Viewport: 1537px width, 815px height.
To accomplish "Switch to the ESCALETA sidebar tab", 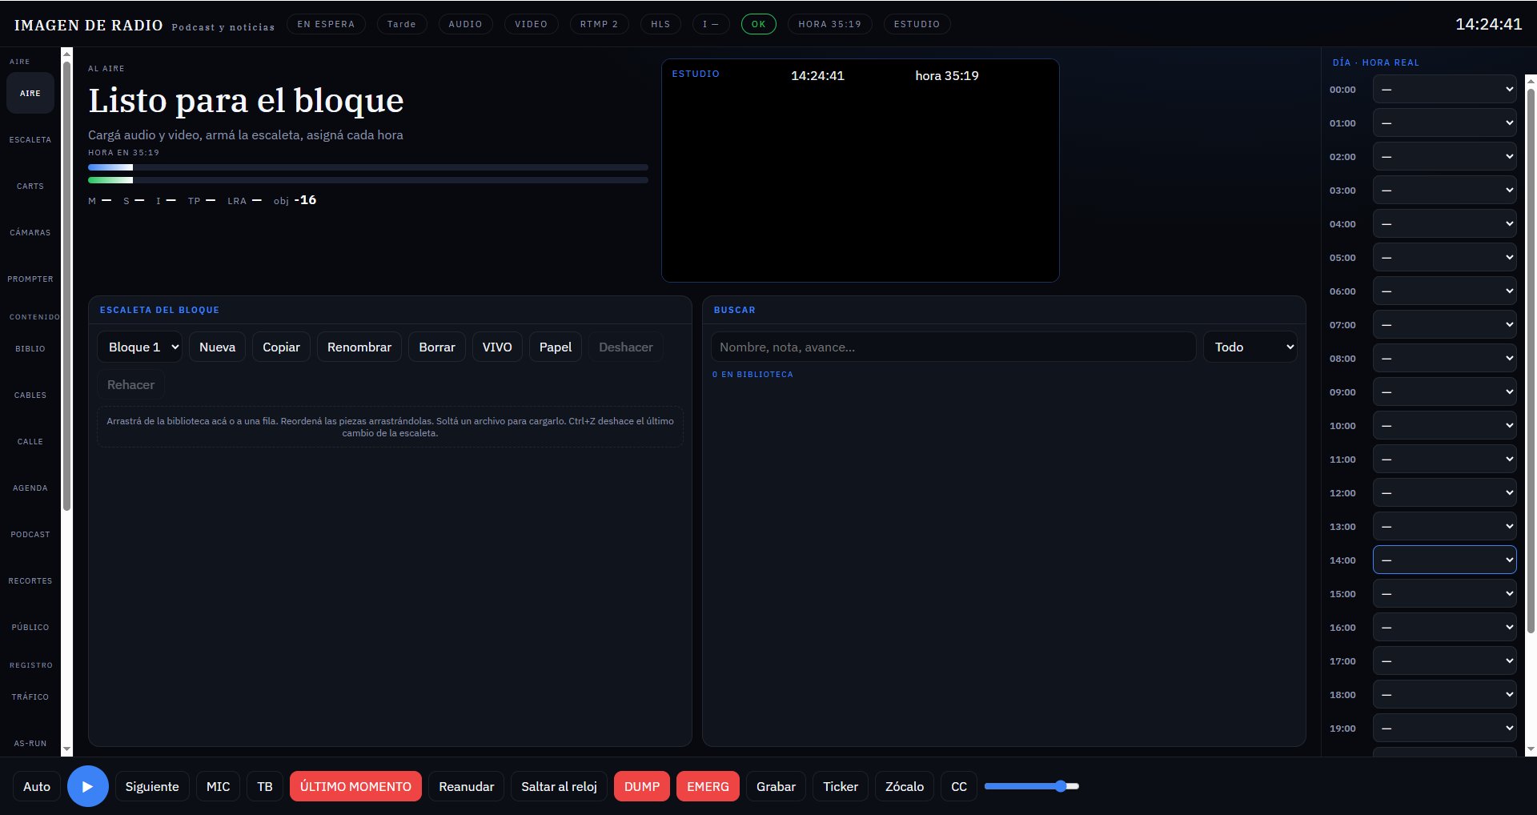I will (30, 139).
